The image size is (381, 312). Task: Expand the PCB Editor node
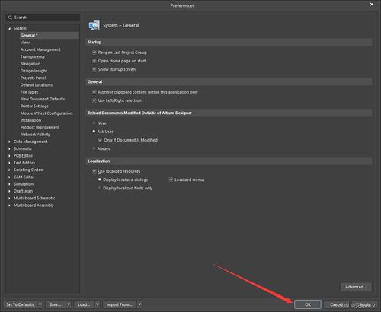(x=9, y=156)
